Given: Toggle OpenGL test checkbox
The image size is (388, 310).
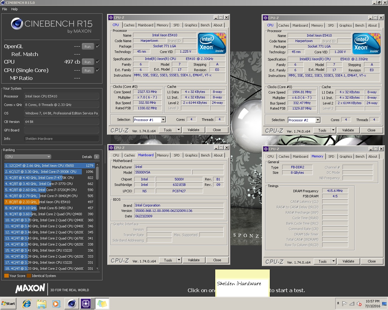Looking at the screenshot, I should (x=98, y=46).
